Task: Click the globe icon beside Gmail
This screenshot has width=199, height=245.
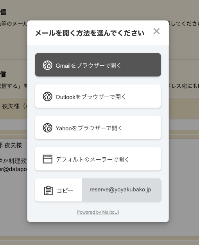Action: (48, 65)
